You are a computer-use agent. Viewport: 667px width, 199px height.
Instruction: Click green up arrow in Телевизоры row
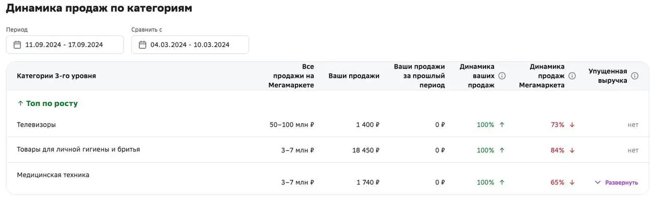click(x=502, y=125)
